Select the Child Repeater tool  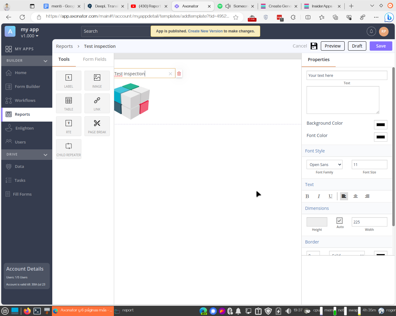tap(69, 149)
